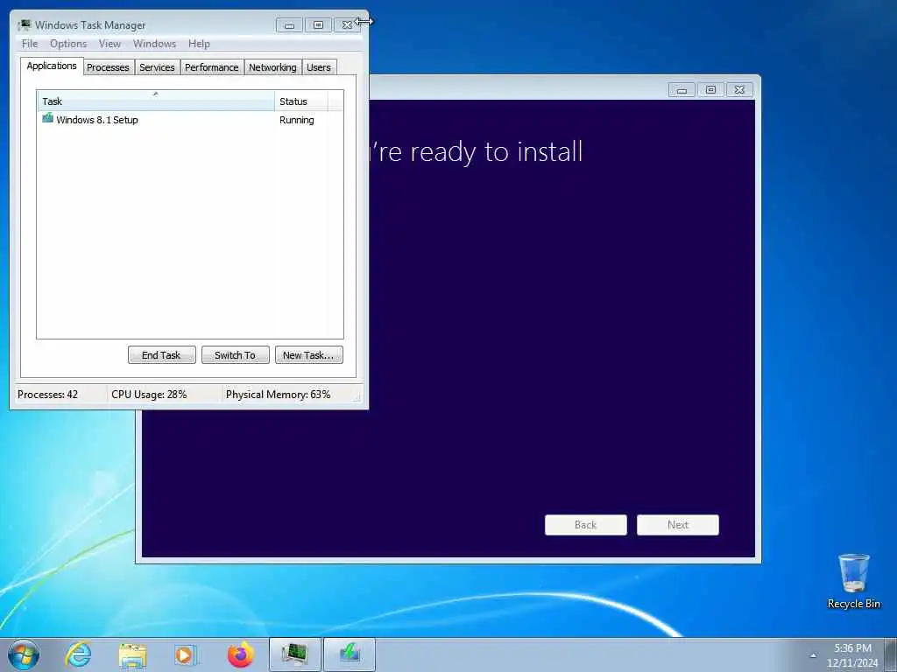The width and height of the screenshot is (897, 672).
Task: Switch to the Users tab
Action: (319, 67)
